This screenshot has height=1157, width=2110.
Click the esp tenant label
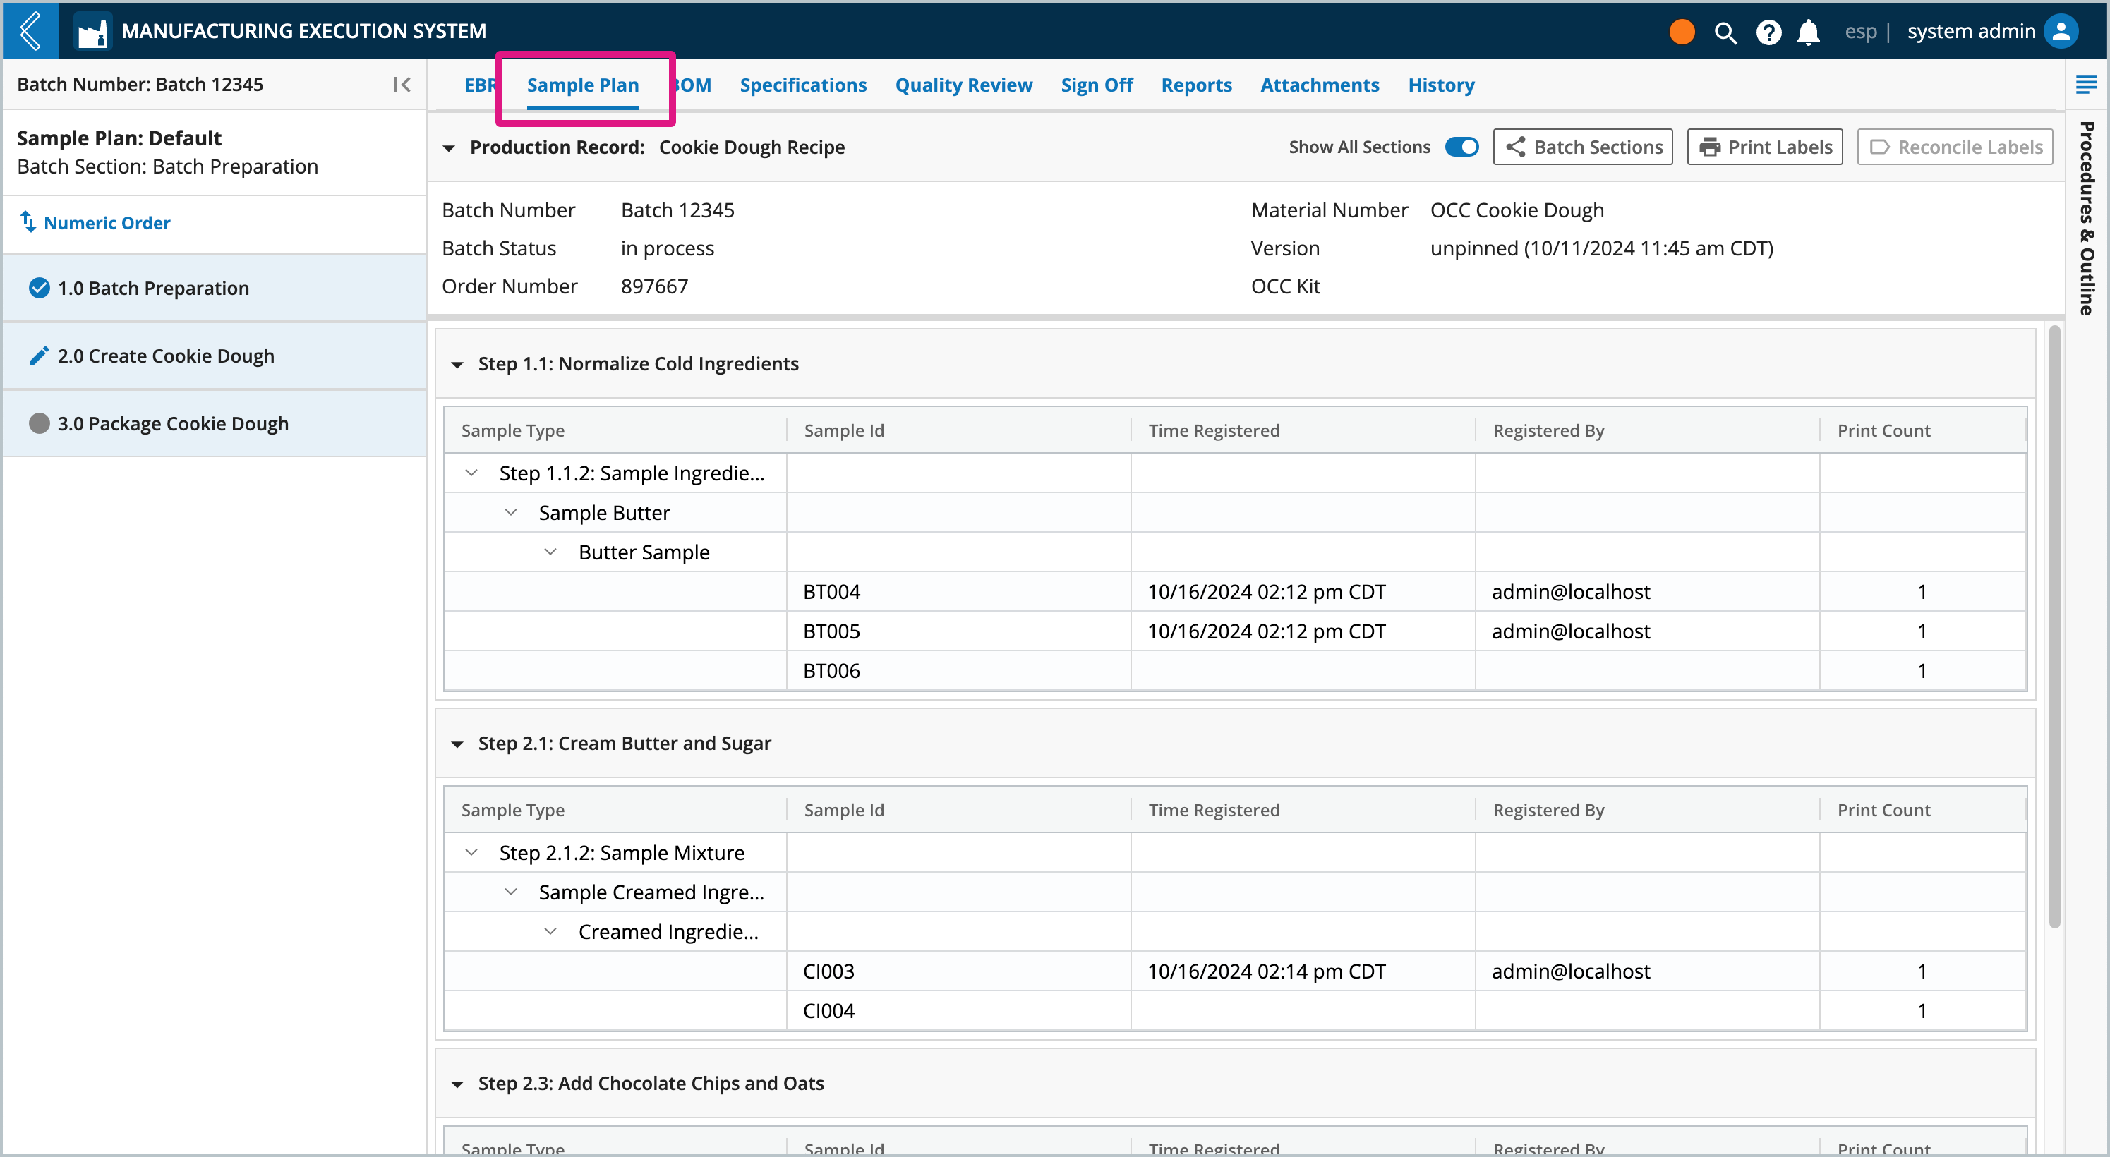pos(1860,31)
